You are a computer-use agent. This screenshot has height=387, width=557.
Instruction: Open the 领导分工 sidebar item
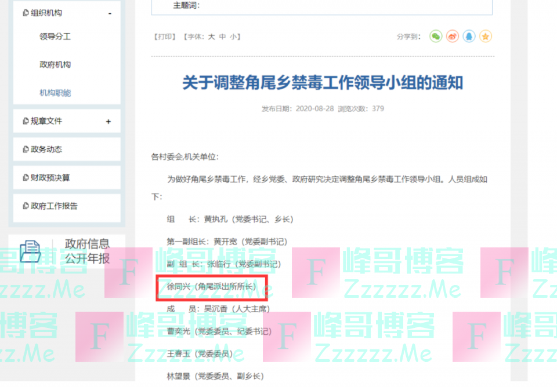click(x=55, y=36)
